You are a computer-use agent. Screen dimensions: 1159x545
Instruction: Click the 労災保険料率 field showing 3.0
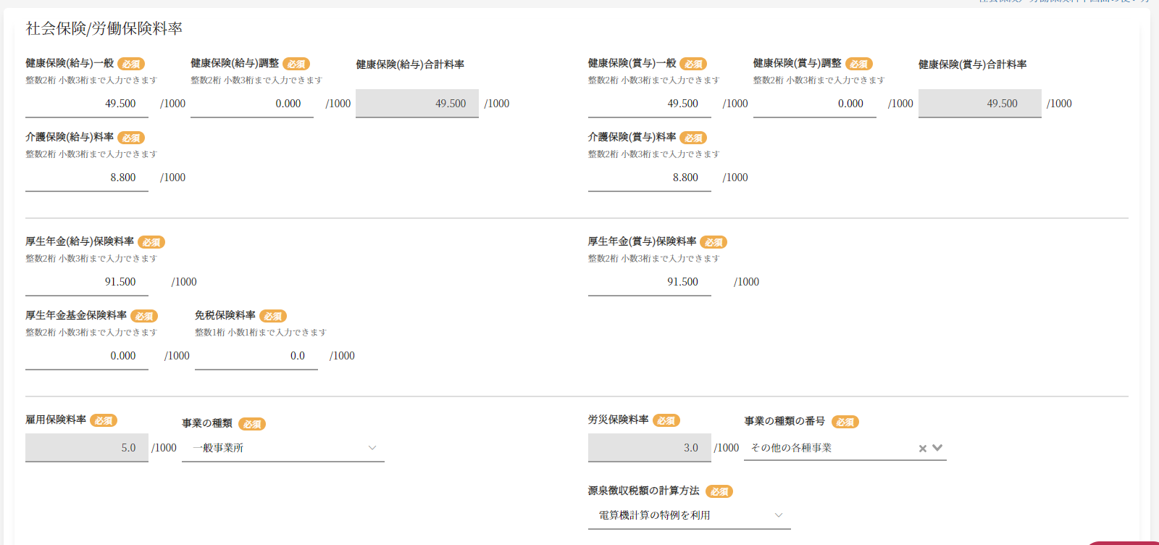[x=649, y=448]
